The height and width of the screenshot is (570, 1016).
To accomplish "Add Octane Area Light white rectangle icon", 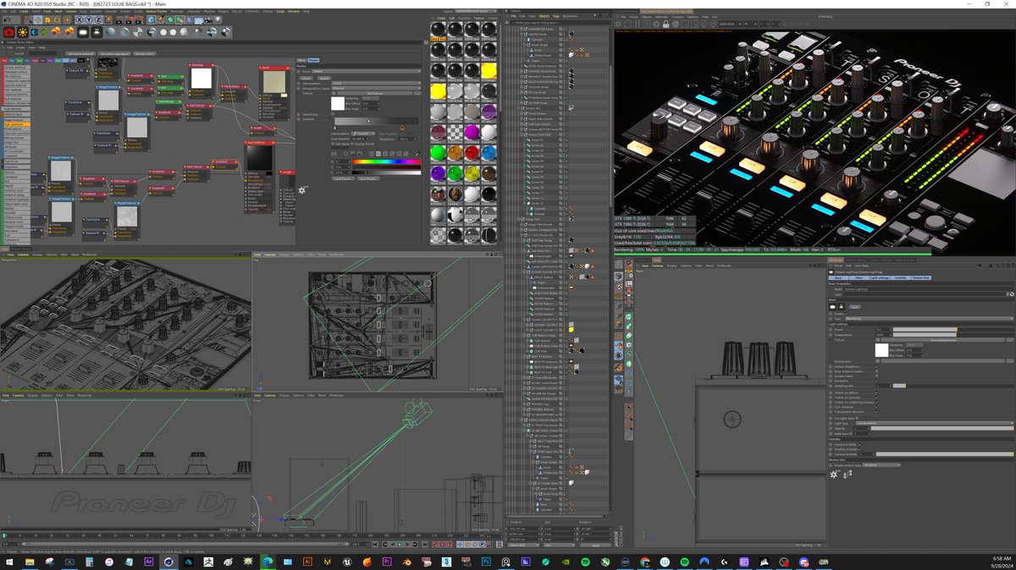I will (83, 32).
